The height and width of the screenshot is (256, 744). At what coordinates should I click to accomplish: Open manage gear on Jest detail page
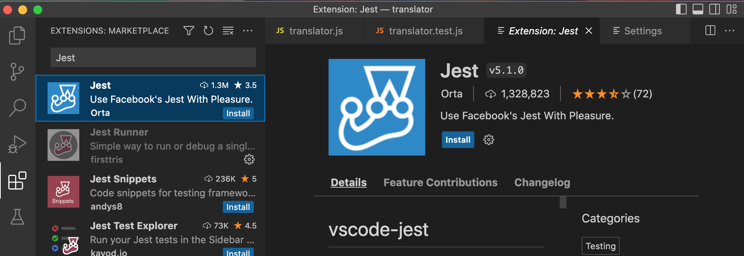point(489,140)
